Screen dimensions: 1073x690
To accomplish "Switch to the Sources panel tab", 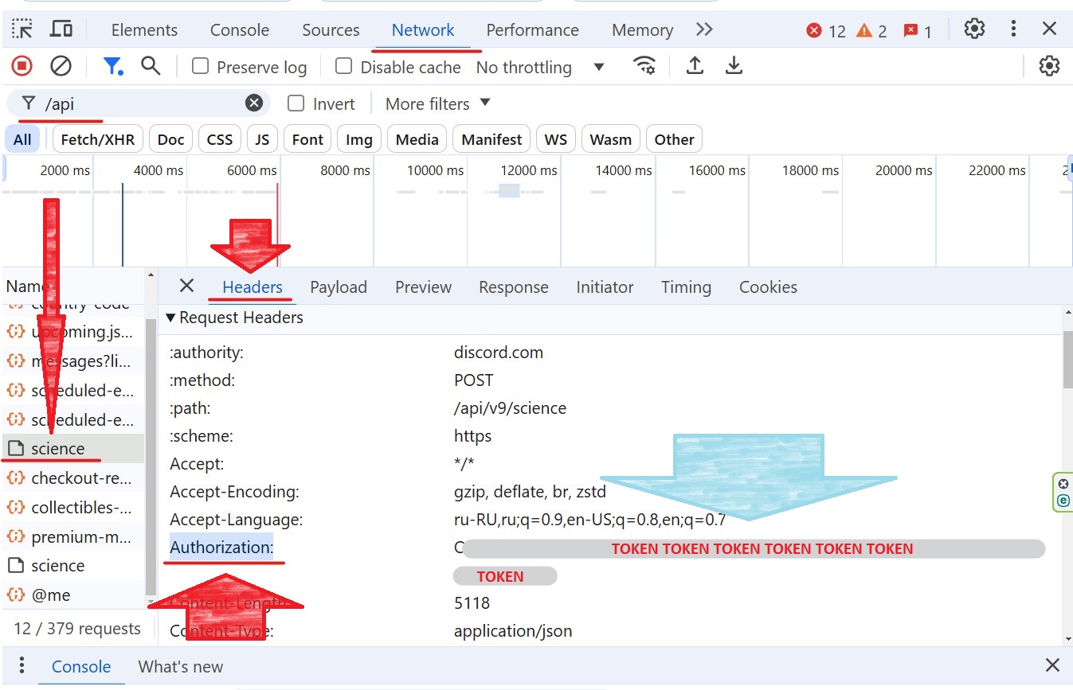I will point(331,30).
